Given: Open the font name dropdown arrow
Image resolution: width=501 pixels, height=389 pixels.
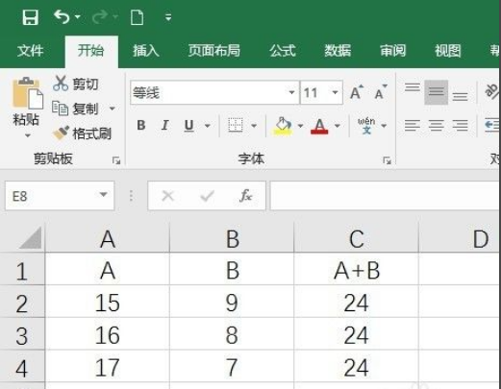Looking at the screenshot, I should [x=291, y=92].
